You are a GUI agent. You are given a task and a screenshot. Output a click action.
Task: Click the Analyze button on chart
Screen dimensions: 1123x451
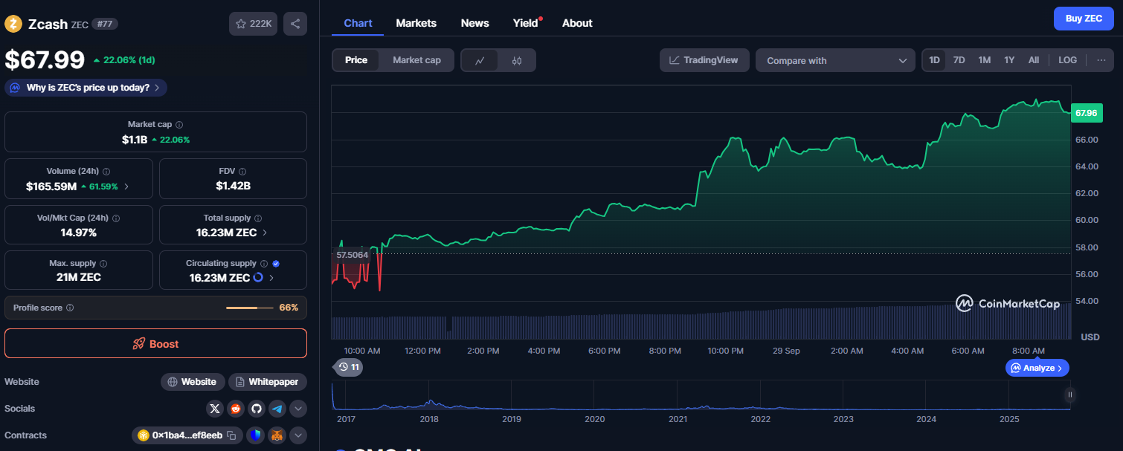pos(1037,368)
